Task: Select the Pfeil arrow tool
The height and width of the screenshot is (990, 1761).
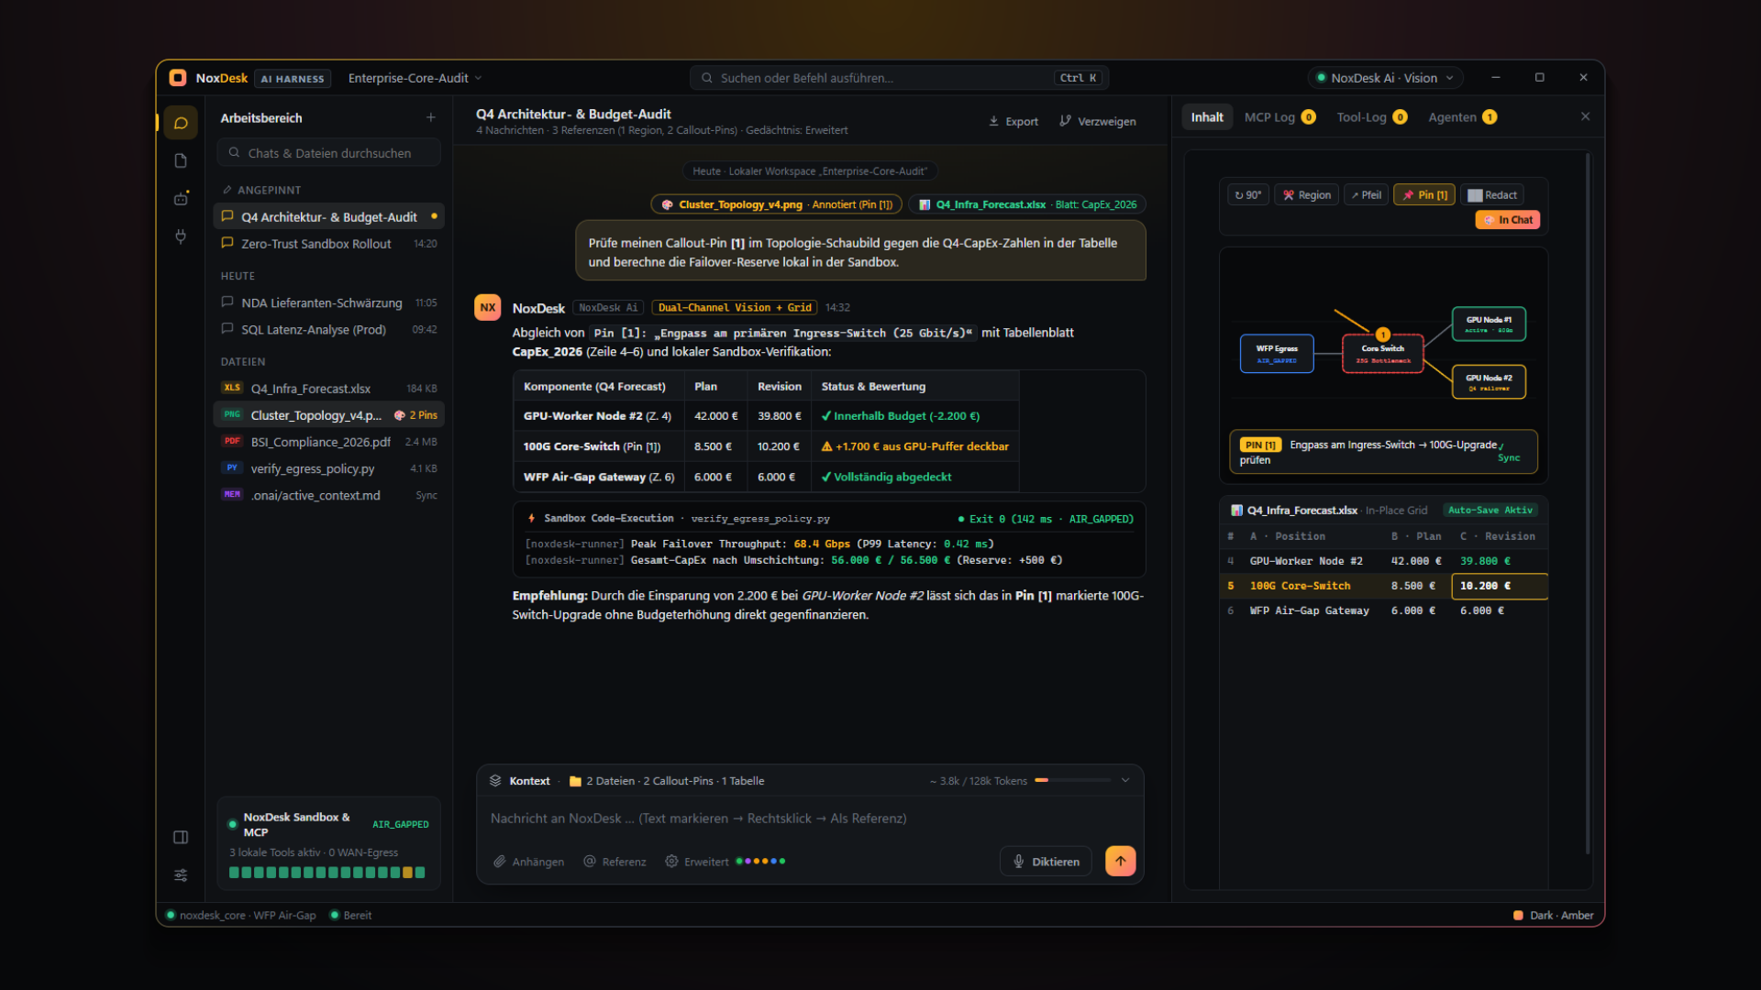Action: 1366,195
